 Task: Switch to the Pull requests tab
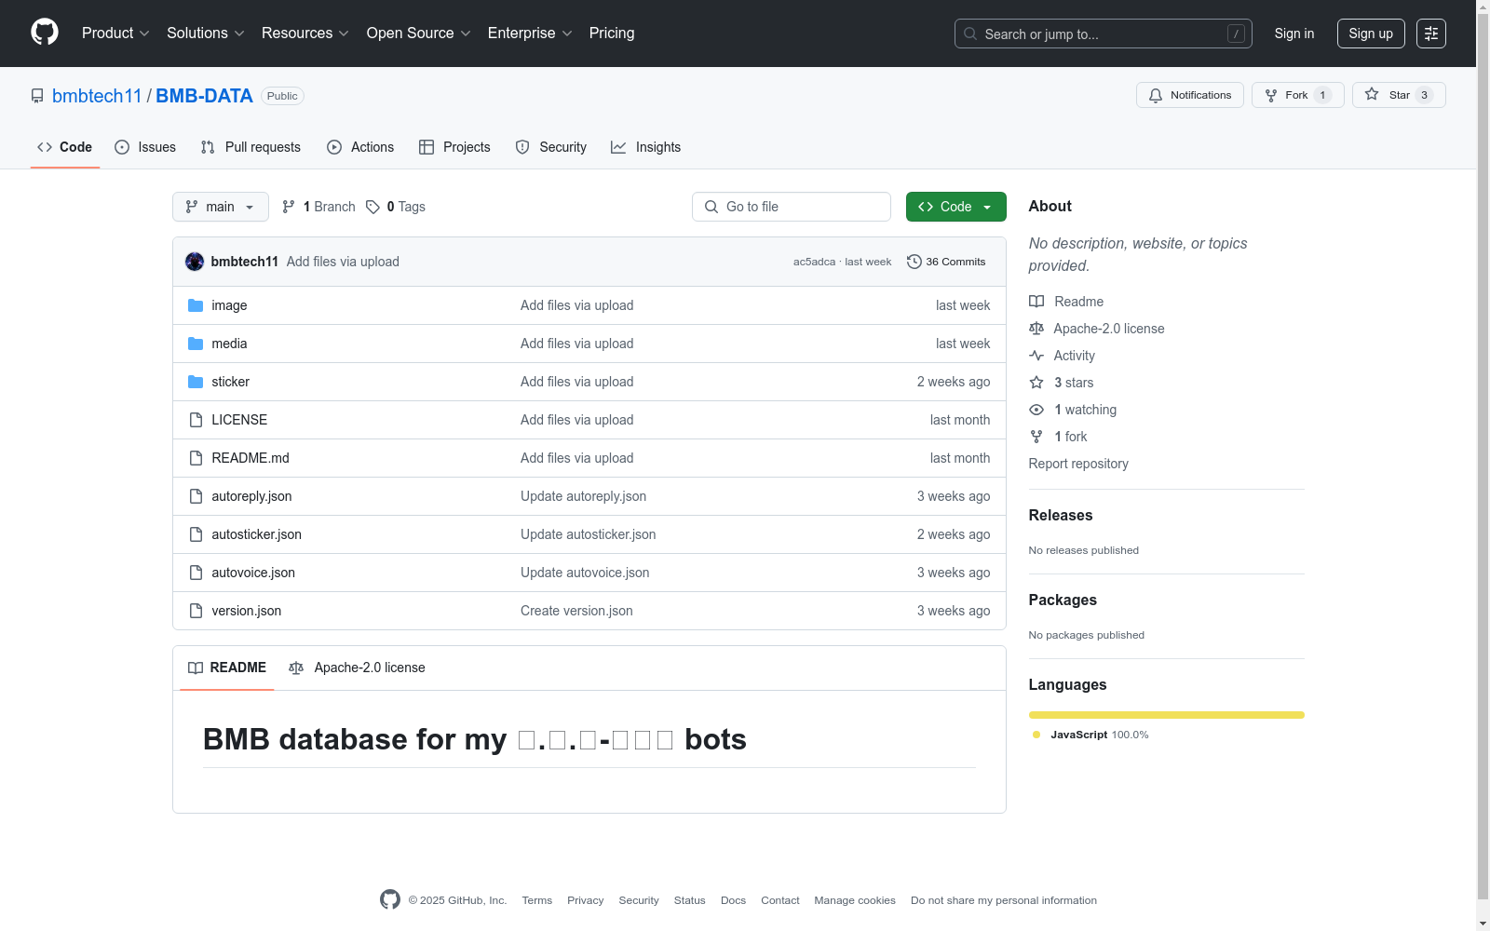(x=251, y=147)
